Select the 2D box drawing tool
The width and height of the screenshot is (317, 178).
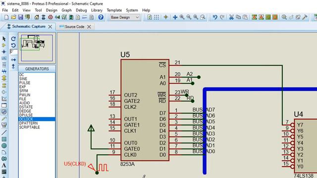(x=4, y=139)
